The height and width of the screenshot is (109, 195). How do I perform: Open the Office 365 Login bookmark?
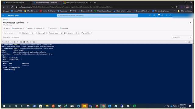pos(31,11)
